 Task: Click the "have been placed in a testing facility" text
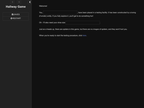coord(93,13)
